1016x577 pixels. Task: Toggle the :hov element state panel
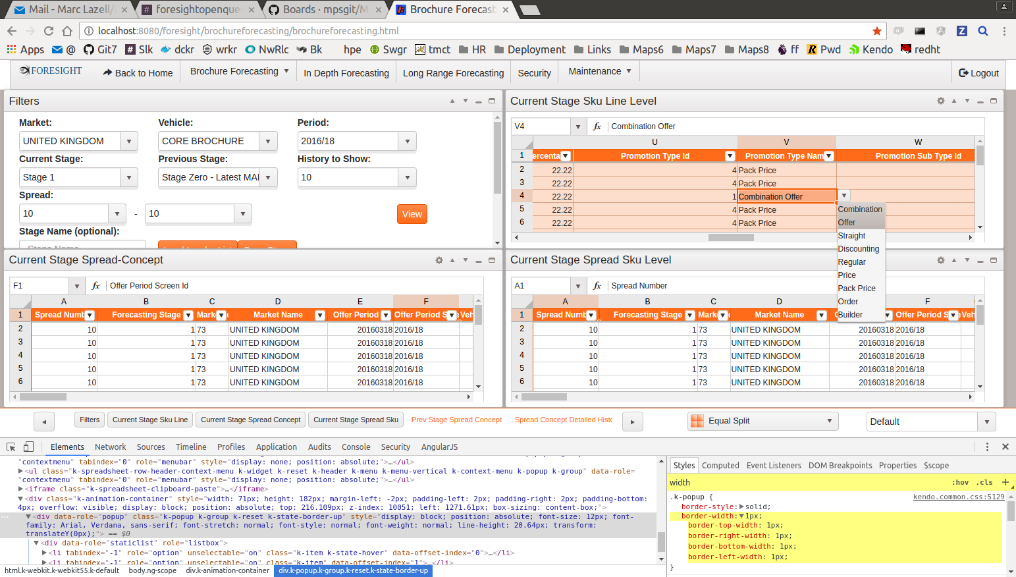pos(961,483)
